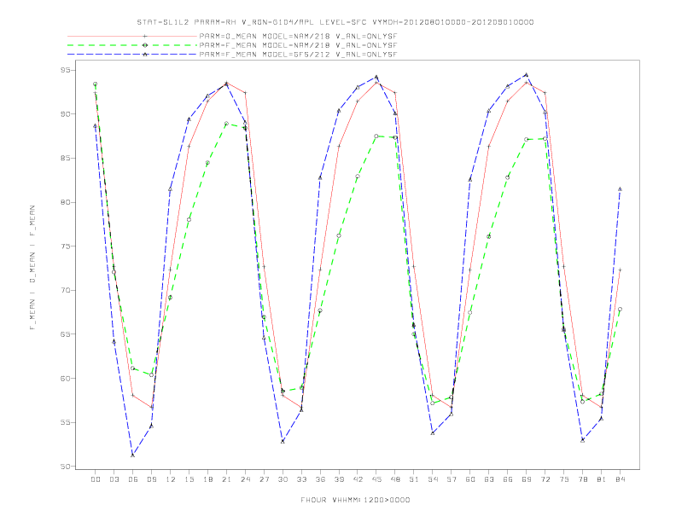Click the x-axis tick label 39
Screen dimensions: 676x522
pyautogui.click(x=339, y=479)
